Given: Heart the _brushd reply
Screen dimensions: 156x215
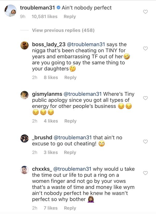Looking at the screenshot, I should pyautogui.click(x=146, y=142).
